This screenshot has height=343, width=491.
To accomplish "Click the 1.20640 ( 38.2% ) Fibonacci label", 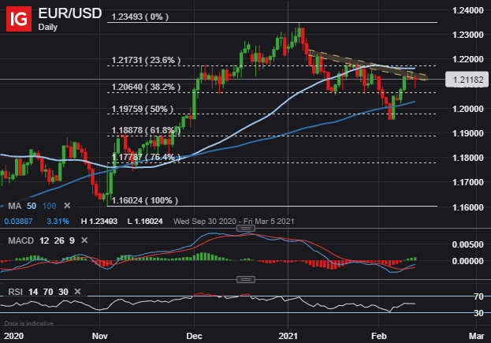I will tap(146, 87).
